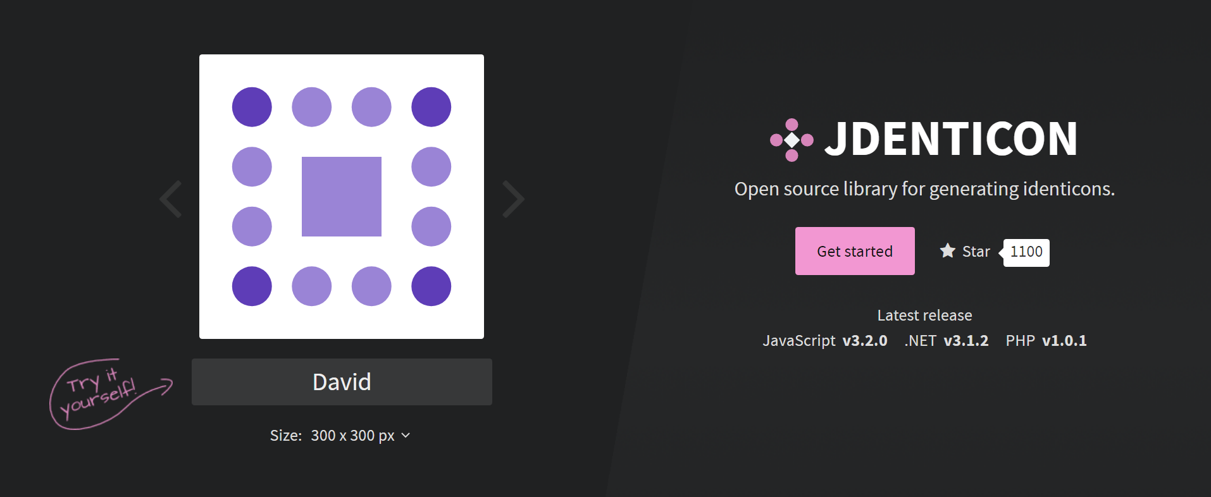Image resolution: width=1211 pixels, height=497 pixels.
Task: Edit the David name input field
Action: (342, 382)
